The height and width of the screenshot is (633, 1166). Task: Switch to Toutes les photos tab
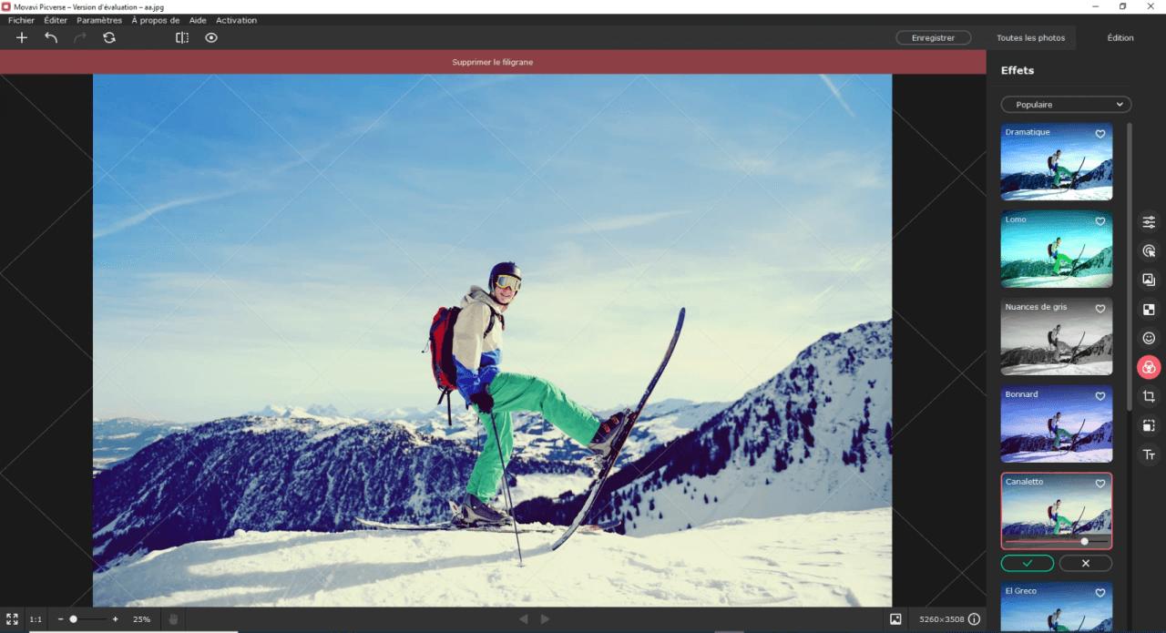pyautogui.click(x=1030, y=38)
